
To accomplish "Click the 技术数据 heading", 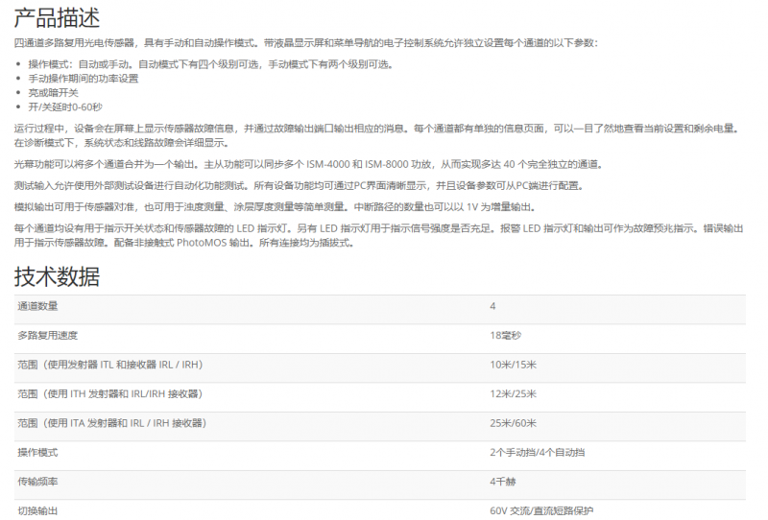I will point(57,277).
